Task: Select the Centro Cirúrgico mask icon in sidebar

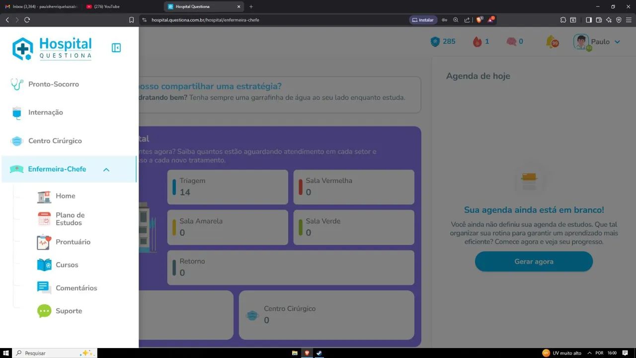Action: 17,141
